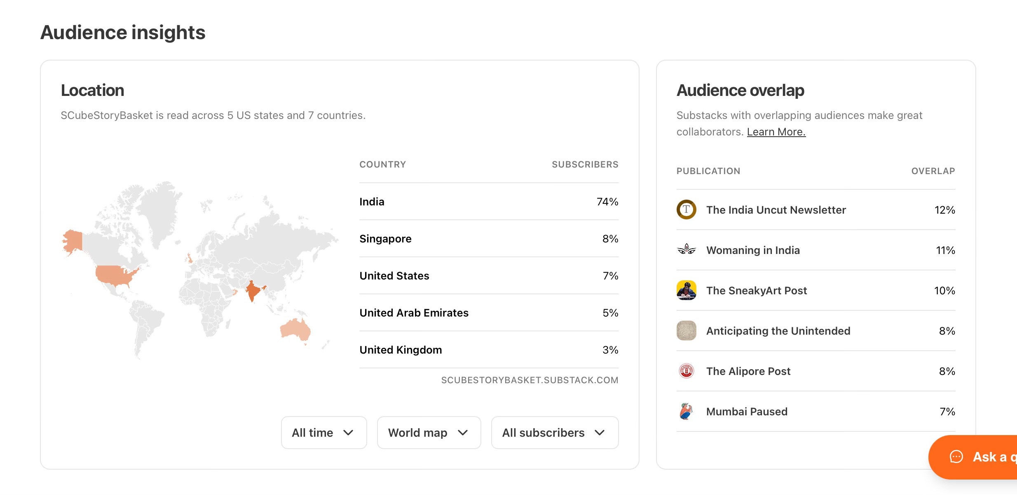1017x496 pixels.
Task: Click the Womaning in India logo icon
Action: pos(686,250)
